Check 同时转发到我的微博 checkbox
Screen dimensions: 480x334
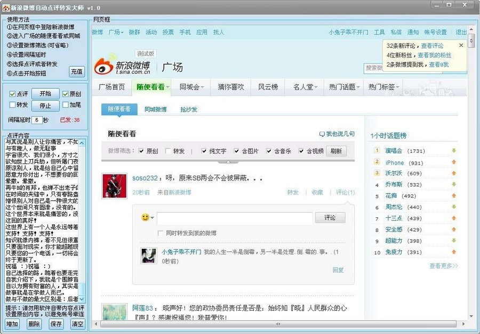tap(160, 233)
